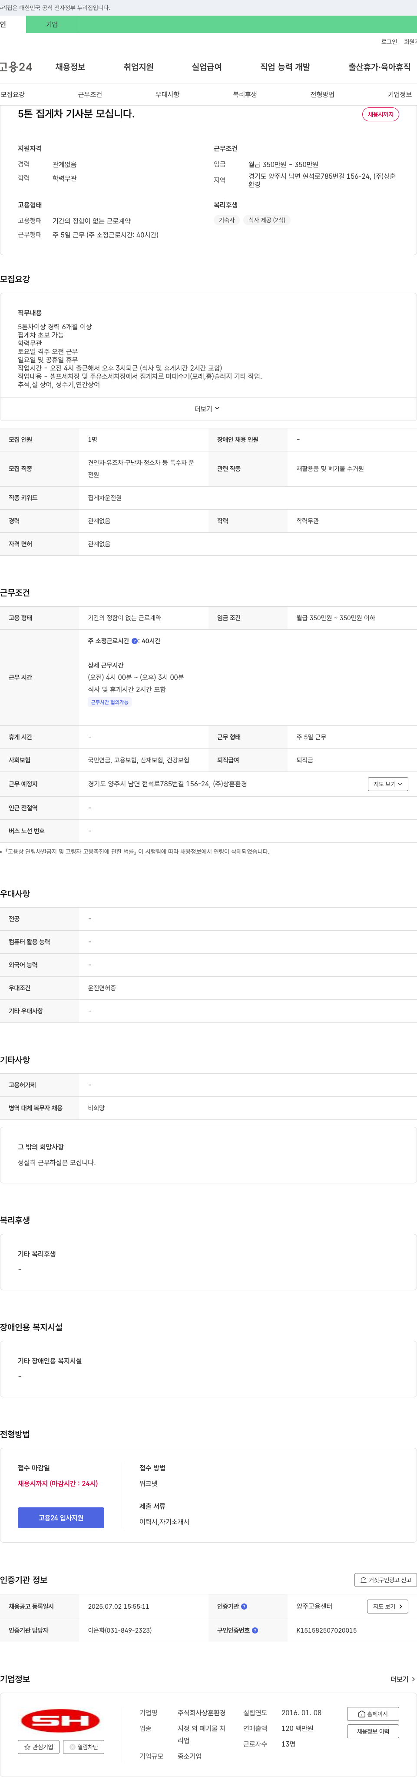The image size is (417, 1777).
Task: Click the 이력서,자기소개서 document text
Action: tap(164, 1522)
